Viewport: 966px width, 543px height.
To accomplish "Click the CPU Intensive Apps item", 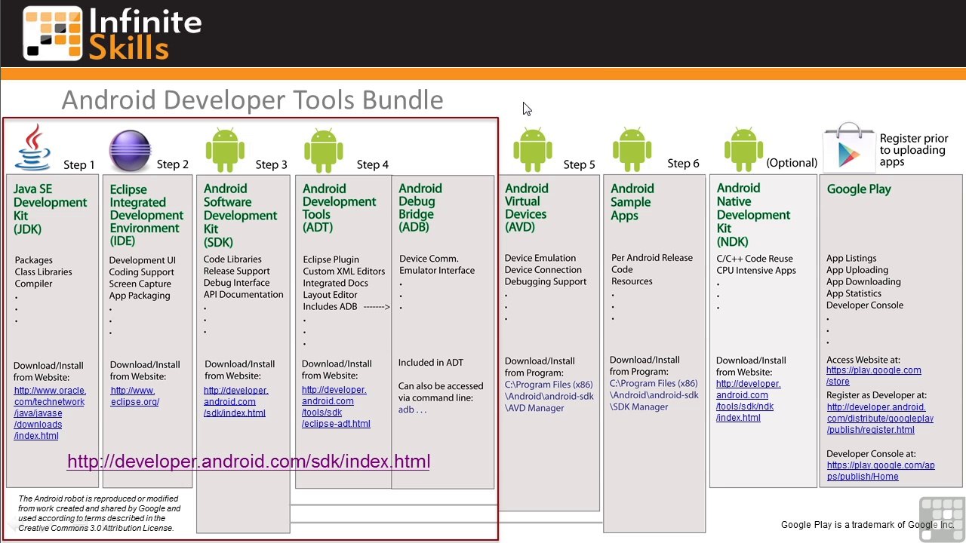I will (755, 271).
